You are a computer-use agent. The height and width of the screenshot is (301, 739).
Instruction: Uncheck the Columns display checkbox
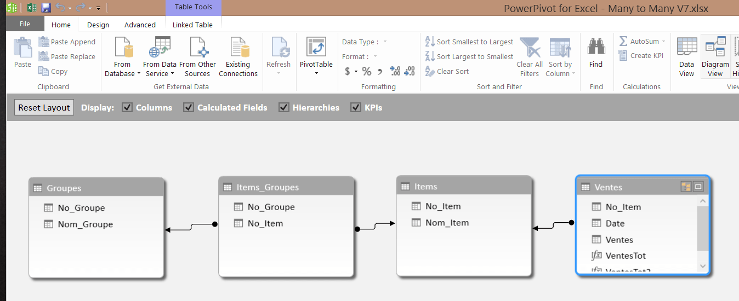click(127, 108)
